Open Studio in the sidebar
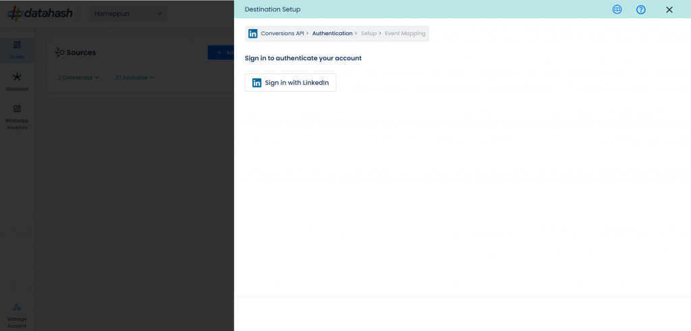 click(17, 50)
